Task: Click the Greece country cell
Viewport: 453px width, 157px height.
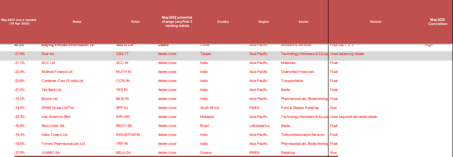Action: click(x=206, y=153)
